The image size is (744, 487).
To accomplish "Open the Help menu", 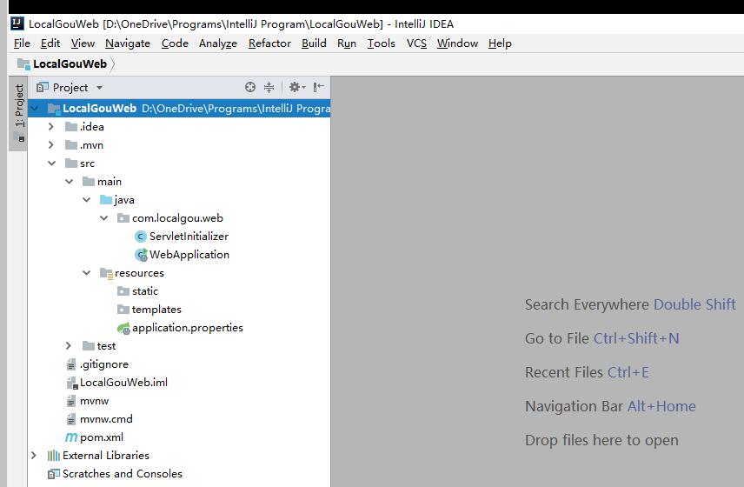I will point(500,43).
